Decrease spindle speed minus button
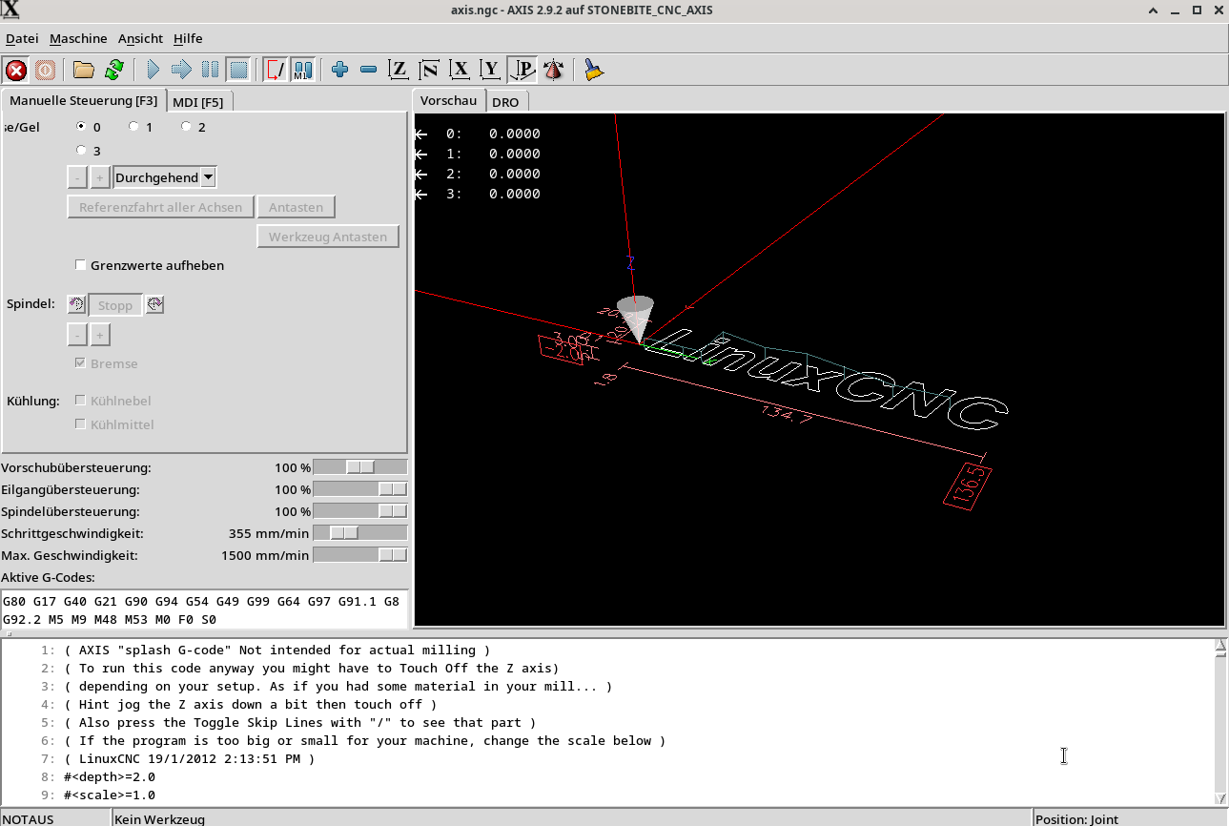 (77, 335)
